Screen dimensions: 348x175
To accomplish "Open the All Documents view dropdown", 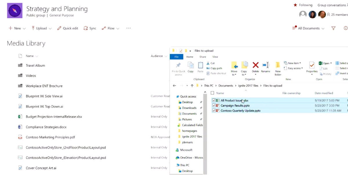I will coord(308,28).
